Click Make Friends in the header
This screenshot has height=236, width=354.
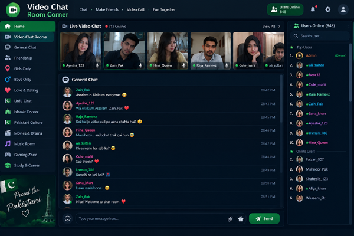pyautogui.click(x=107, y=9)
